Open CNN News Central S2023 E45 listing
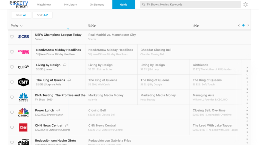259x145 pixels. (x=137, y=127)
